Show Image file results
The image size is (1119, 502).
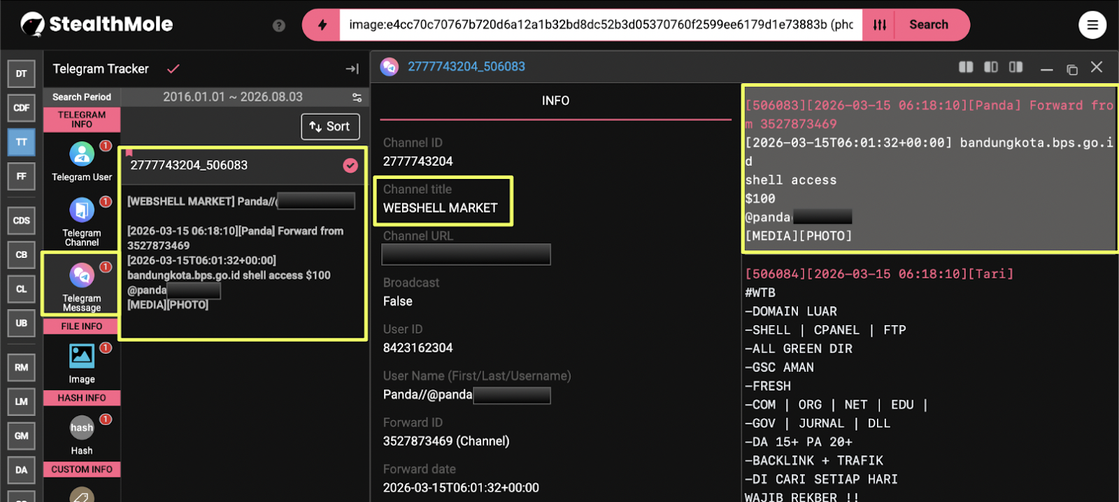(82, 364)
